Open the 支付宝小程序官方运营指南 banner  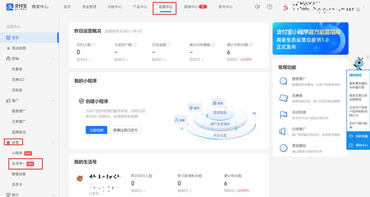pyautogui.click(x=310, y=38)
